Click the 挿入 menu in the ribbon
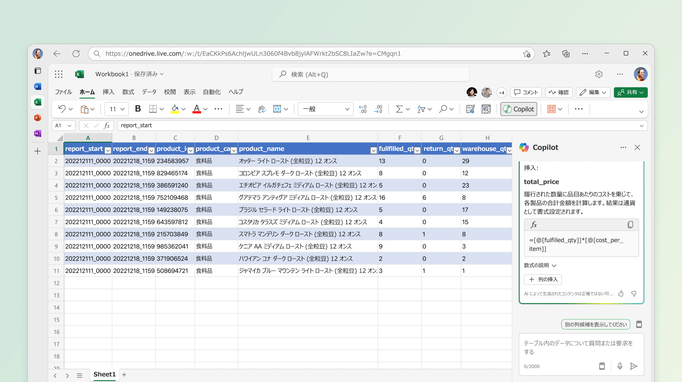This screenshot has height=382, width=682. [109, 91]
